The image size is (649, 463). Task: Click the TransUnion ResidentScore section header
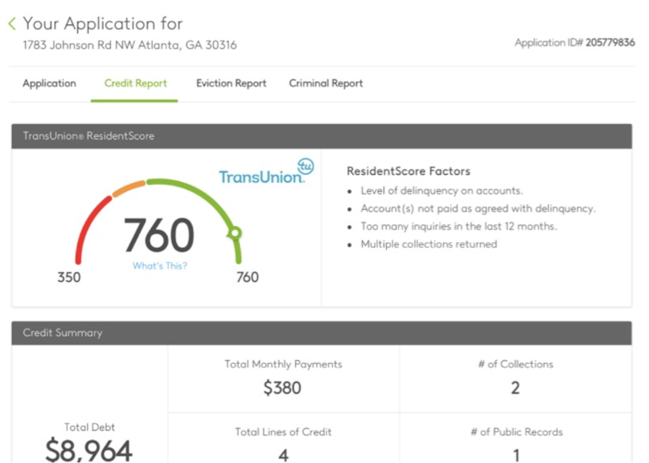click(321, 136)
